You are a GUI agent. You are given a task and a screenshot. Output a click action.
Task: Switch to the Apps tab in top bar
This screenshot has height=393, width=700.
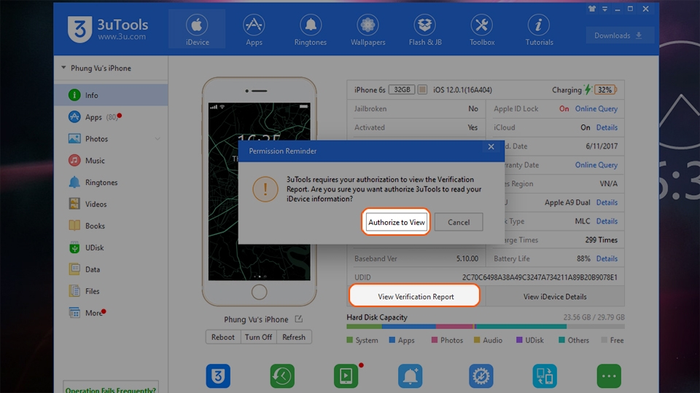[254, 29]
